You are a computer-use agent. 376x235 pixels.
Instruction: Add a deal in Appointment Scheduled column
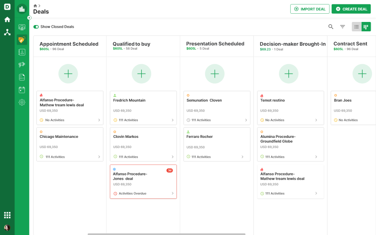(x=68, y=74)
